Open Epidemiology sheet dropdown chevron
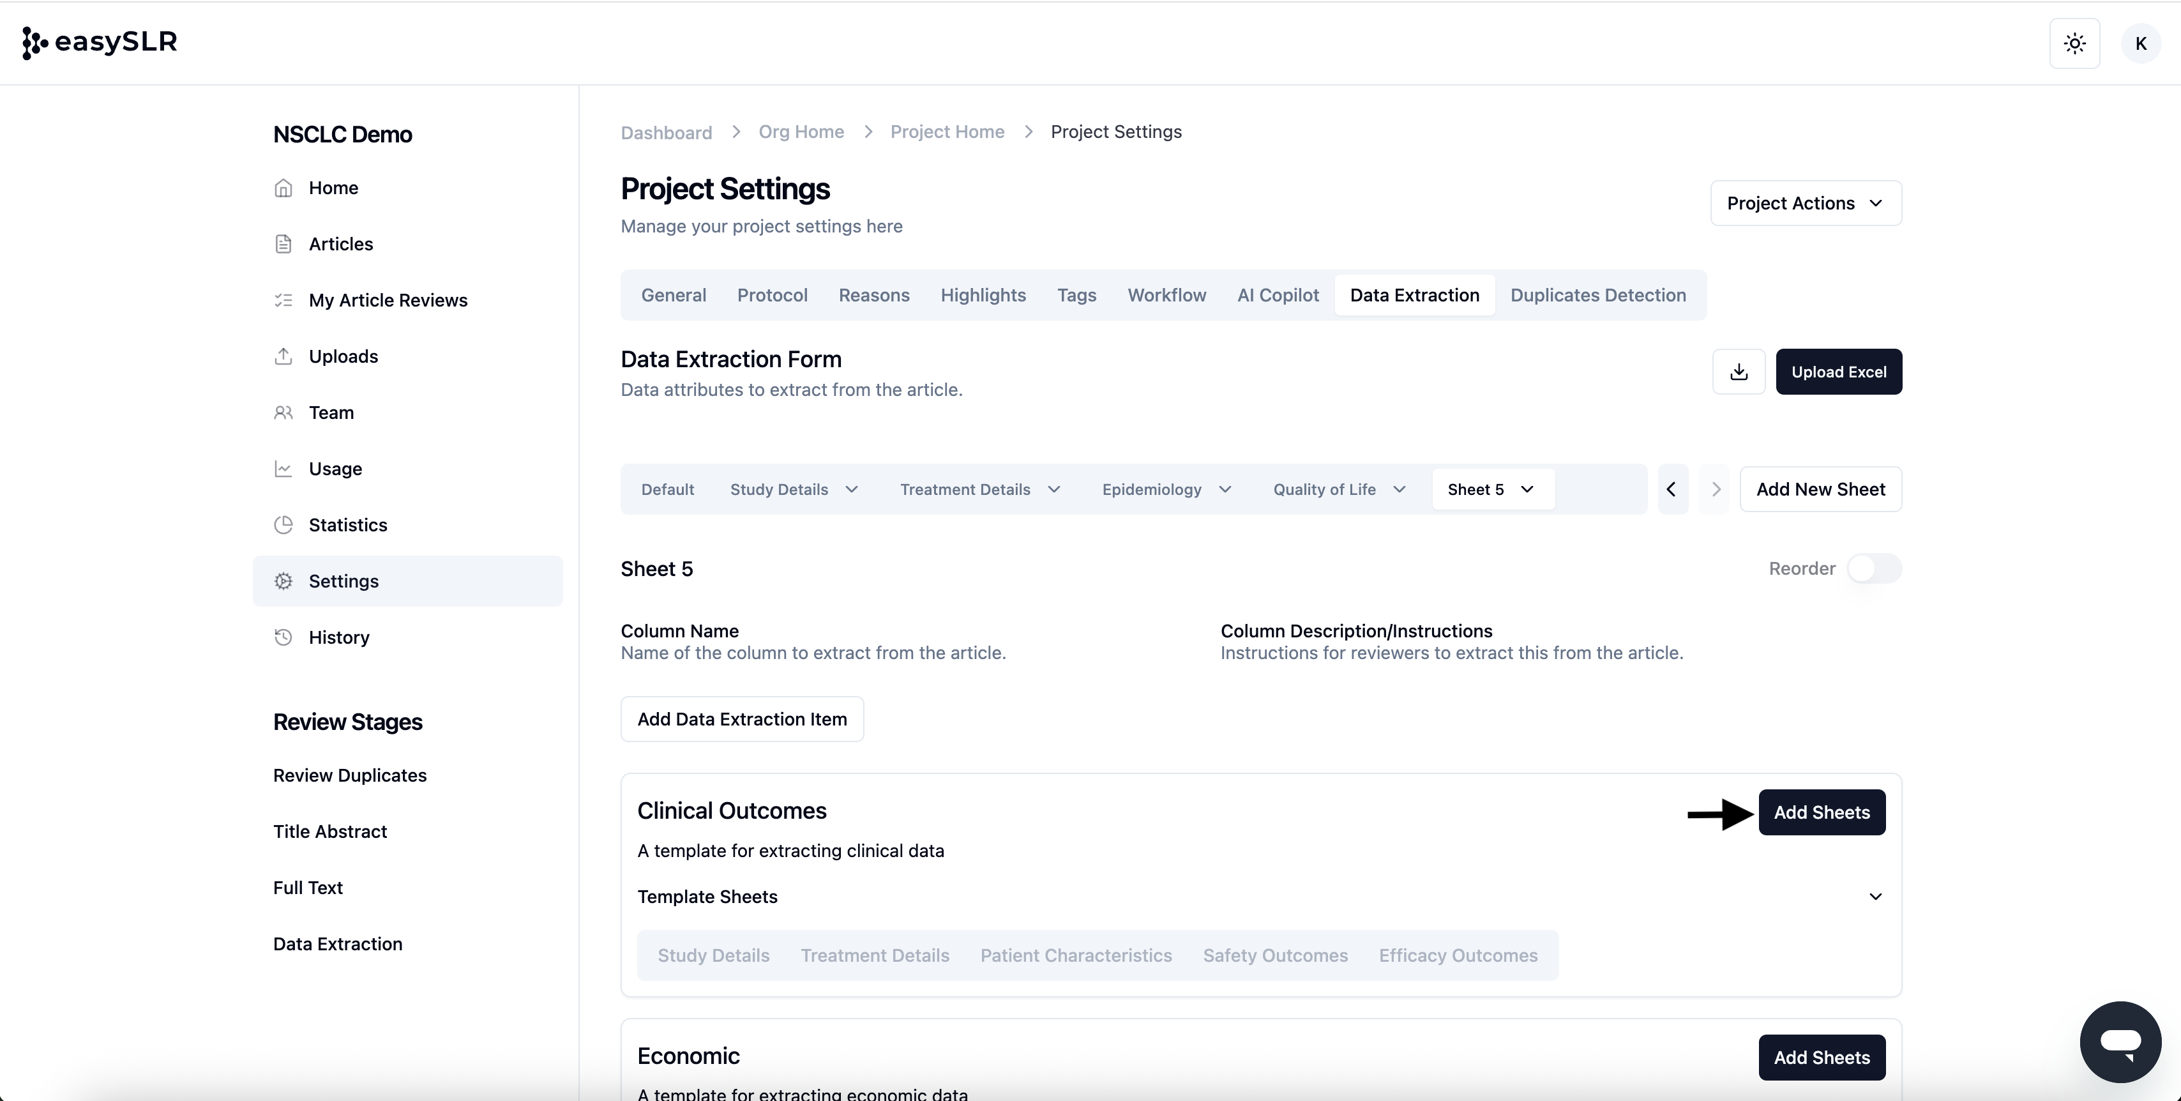This screenshot has height=1101, width=2181. 1225,490
